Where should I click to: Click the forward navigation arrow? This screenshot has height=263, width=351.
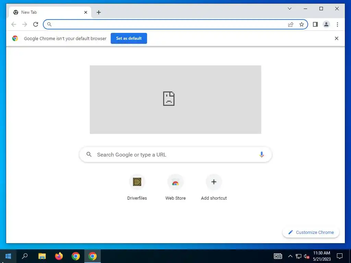pyautogui.click(x=25, y=24)
